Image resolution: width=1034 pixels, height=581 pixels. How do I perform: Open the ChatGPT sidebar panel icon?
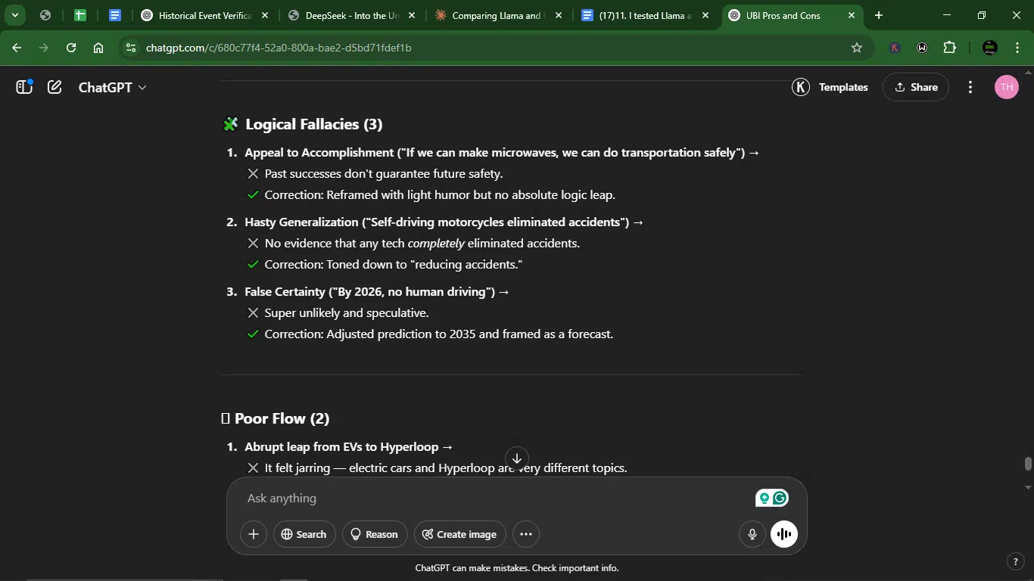24,87
